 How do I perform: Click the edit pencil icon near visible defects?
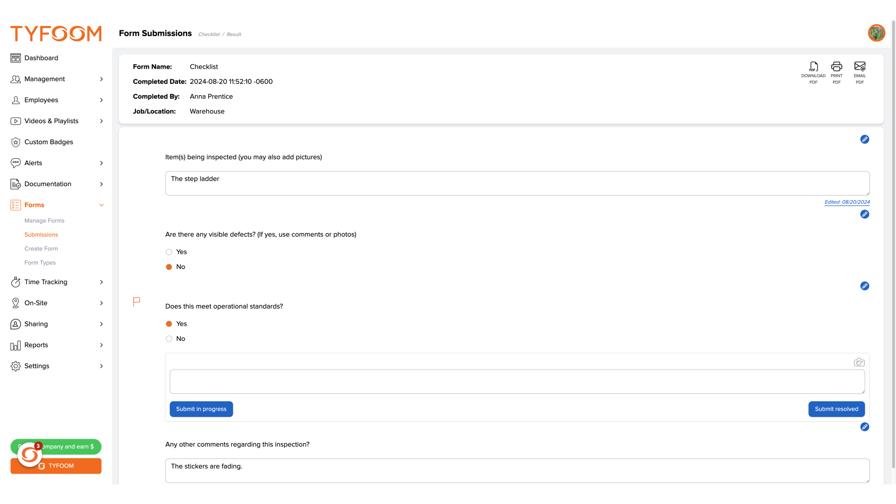(x=865, y=214)
